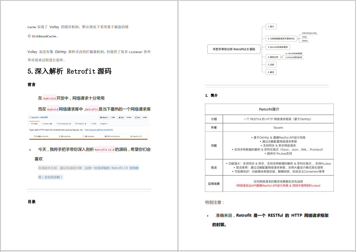Click the '作者' table row label

coord(214,128)
